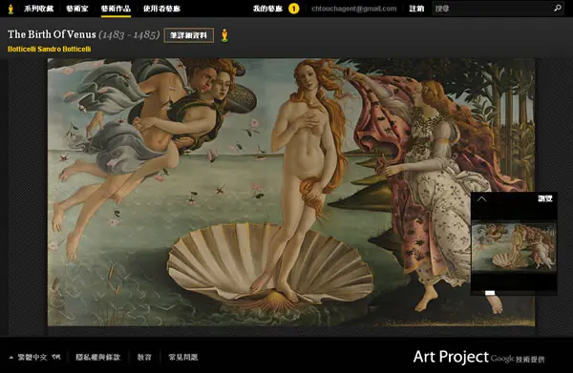
Task: Click the 瀏覽 label in navigator panel
Action: tap(545, 198)
